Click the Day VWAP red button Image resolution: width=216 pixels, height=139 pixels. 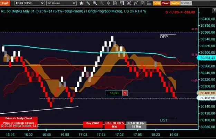[93, 124]
